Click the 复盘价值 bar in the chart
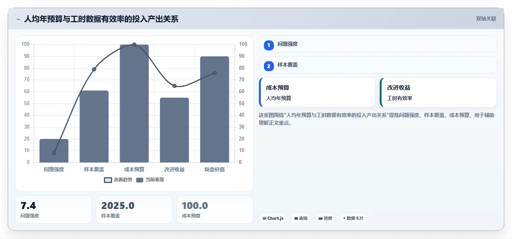The height and width of the screenshot is (239, 512). tap(215, 109)
